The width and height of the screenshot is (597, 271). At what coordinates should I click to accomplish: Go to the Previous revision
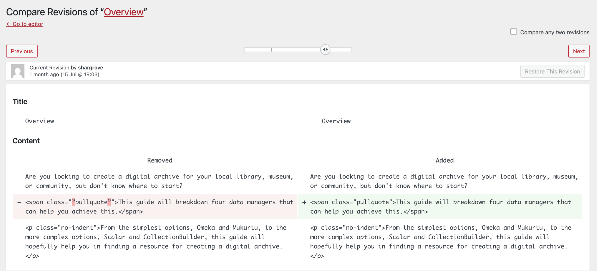(x=22, y=51)
